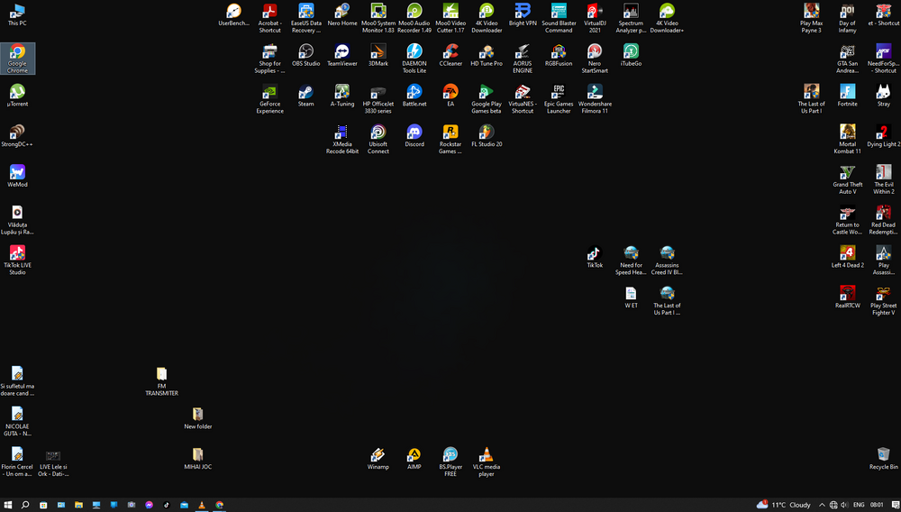
Task: Select the WeMod desktop icon
Action: click(x=17, y=176)
